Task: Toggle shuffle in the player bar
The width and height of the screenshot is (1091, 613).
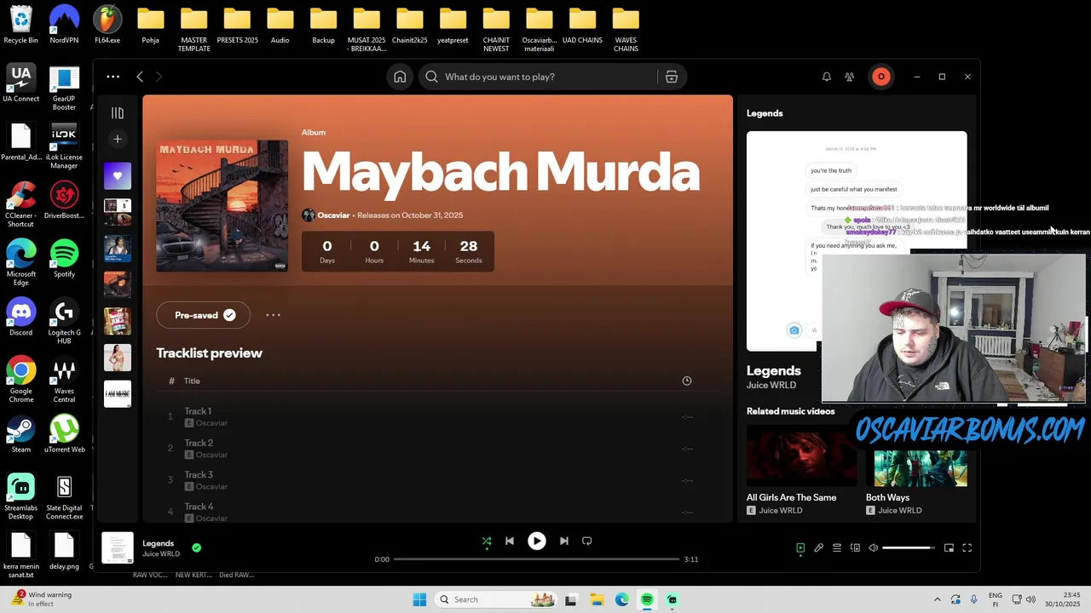Action: pos(487,541)
